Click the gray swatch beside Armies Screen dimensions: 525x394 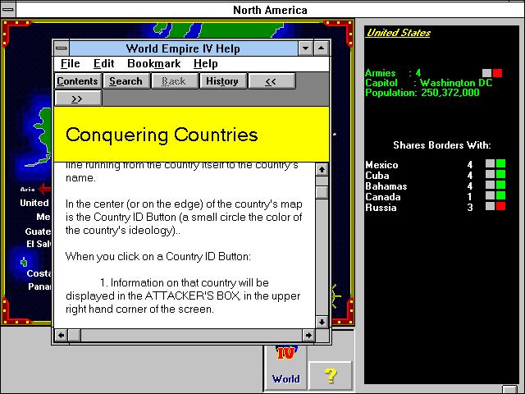click(x=487, y=73)
